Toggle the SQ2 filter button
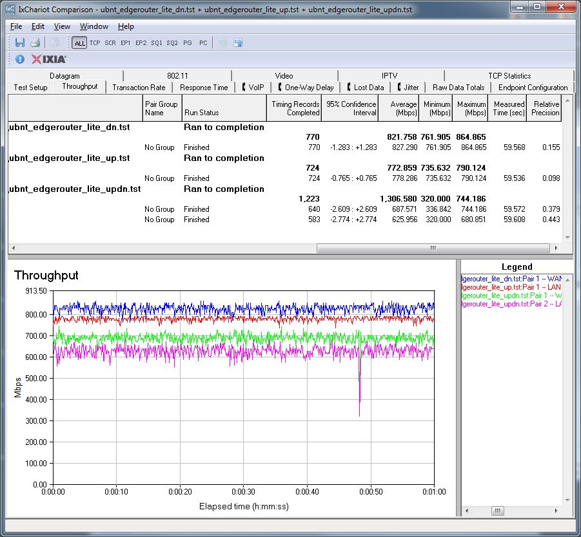Viewport: 581px width, 537px height. pos(172,43)
